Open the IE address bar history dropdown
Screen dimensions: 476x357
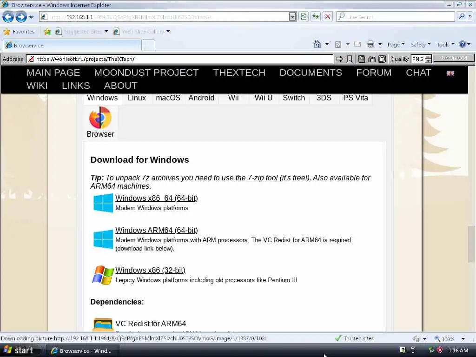click(x=292, y=17)
